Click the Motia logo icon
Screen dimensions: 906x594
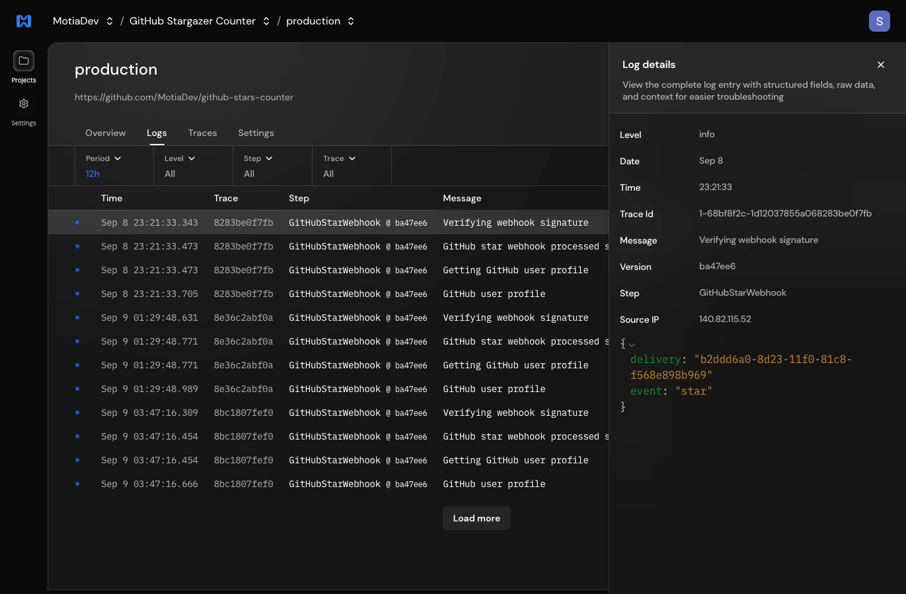tap(24, 21)
